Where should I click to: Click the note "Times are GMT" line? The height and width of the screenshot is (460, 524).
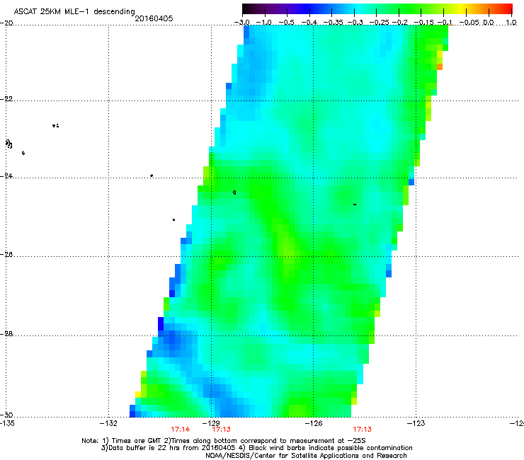coord(224,441)
